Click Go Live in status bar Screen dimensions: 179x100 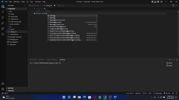tap(167, 93)
